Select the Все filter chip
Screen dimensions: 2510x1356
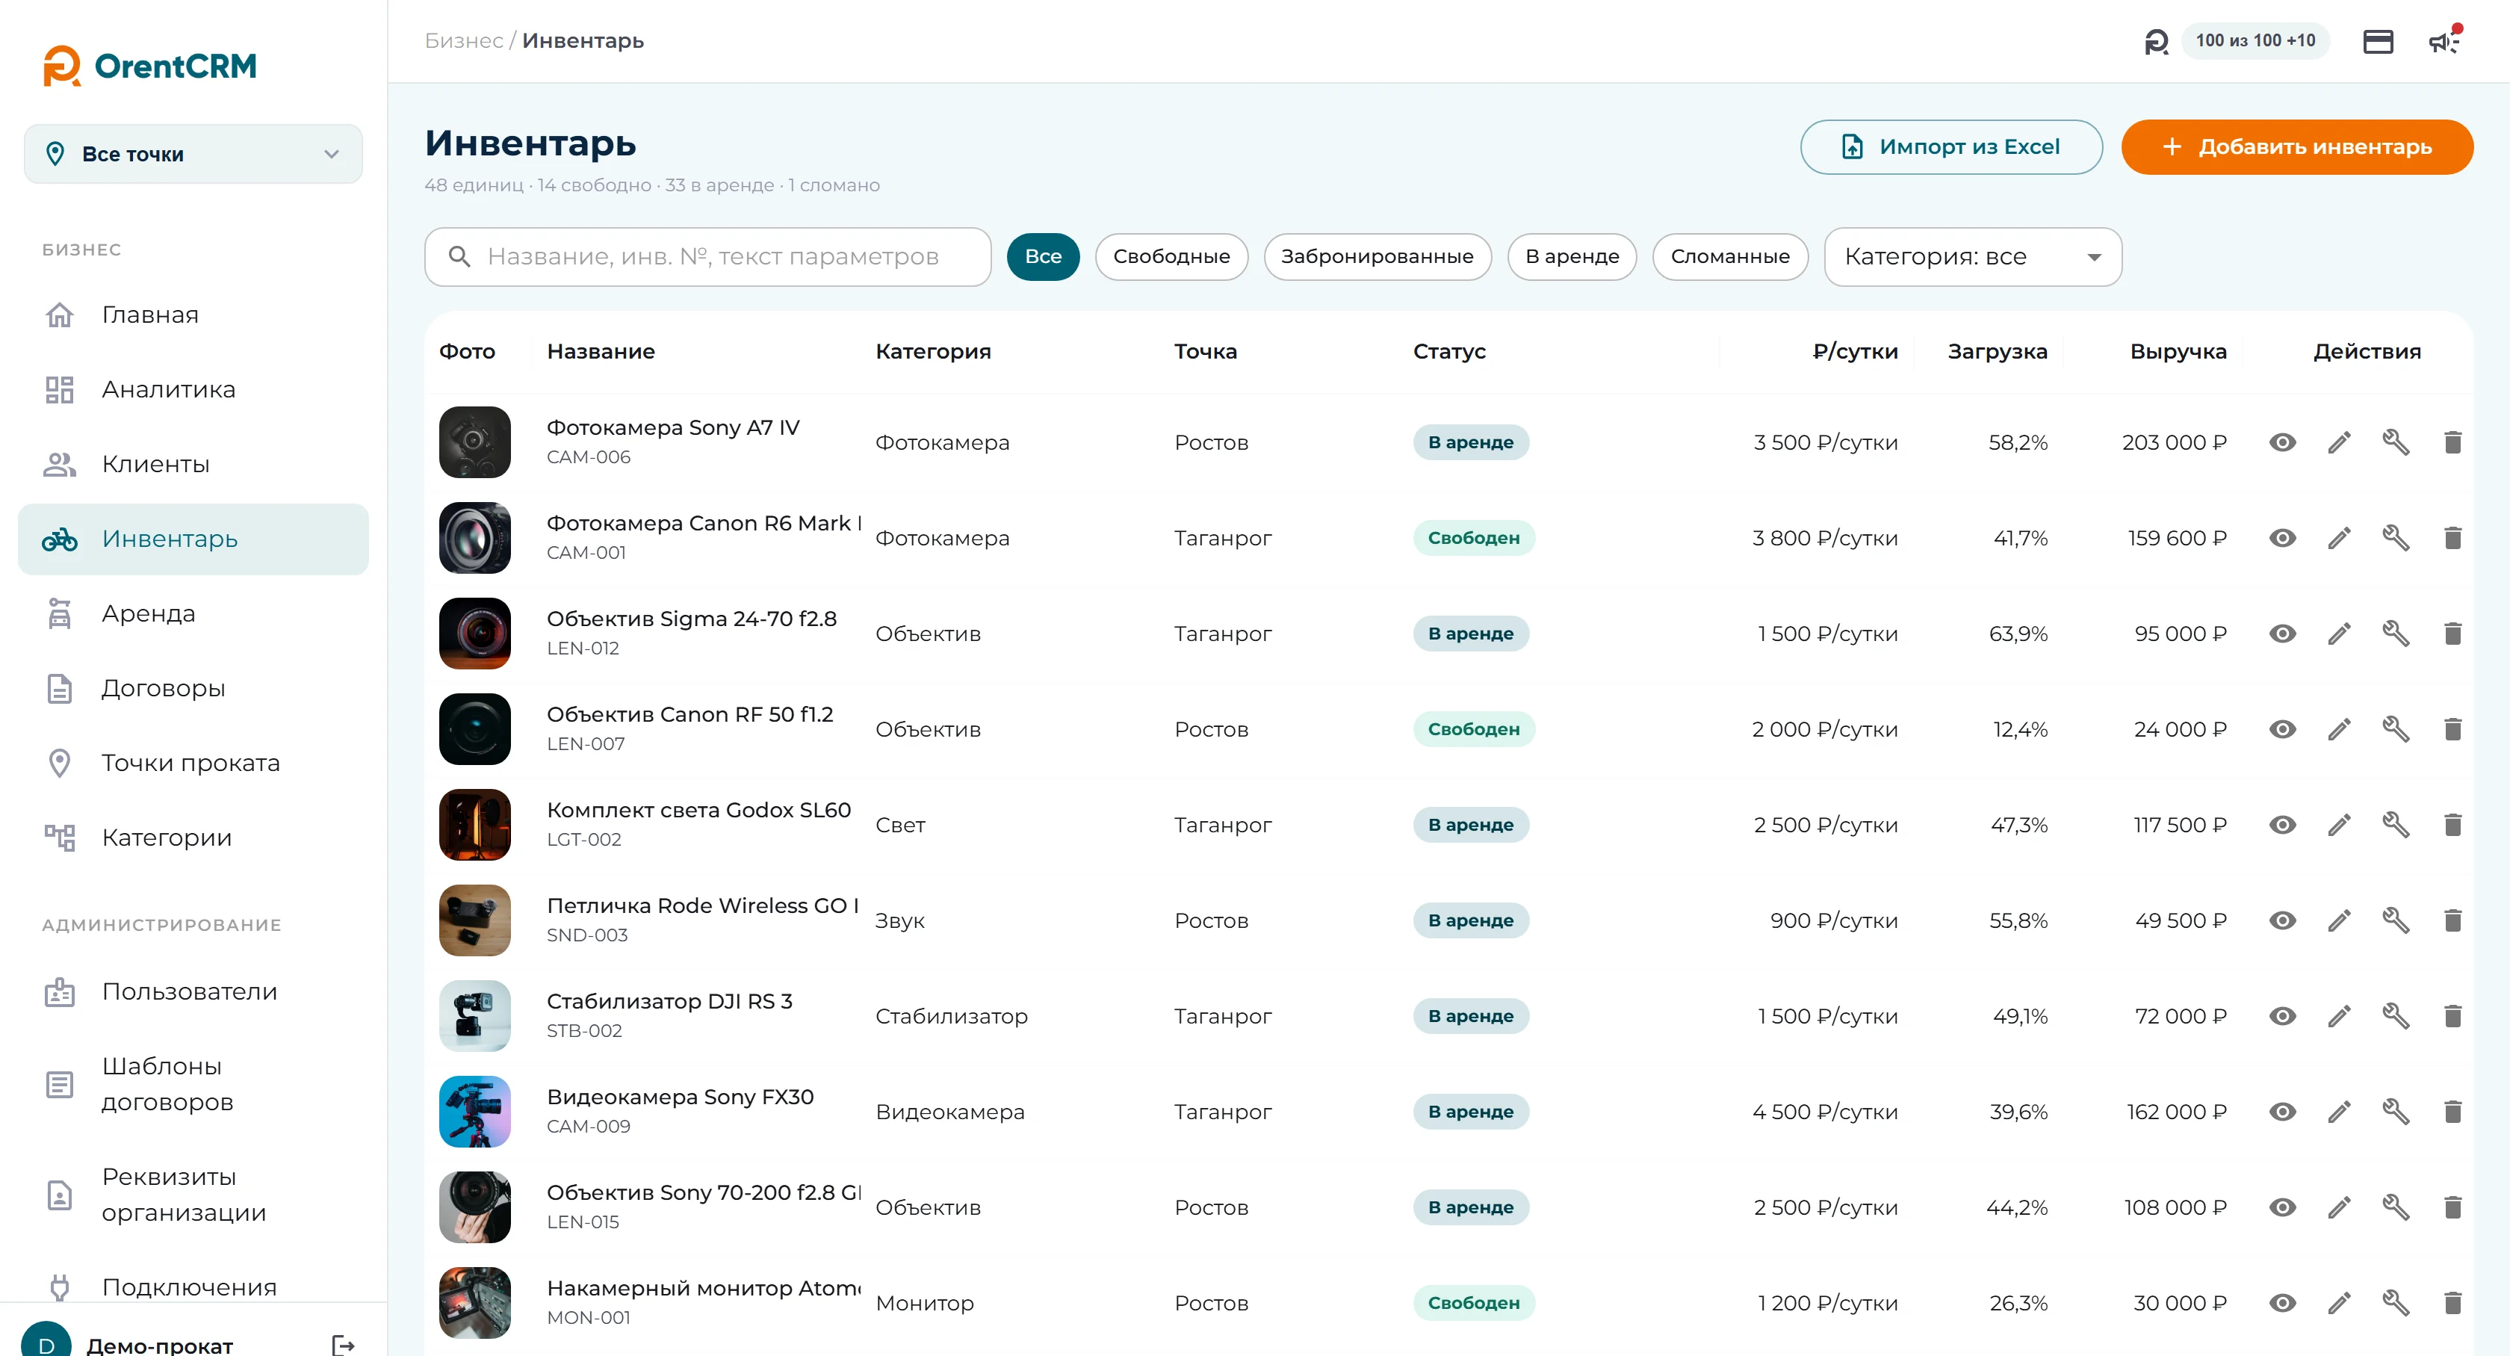click(1043, 256)
